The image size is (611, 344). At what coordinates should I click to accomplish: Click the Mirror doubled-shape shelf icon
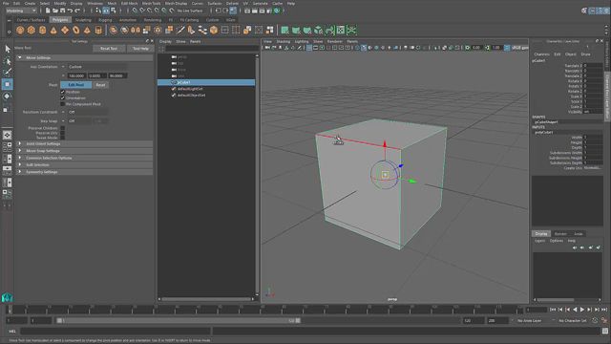click(136, 30)
